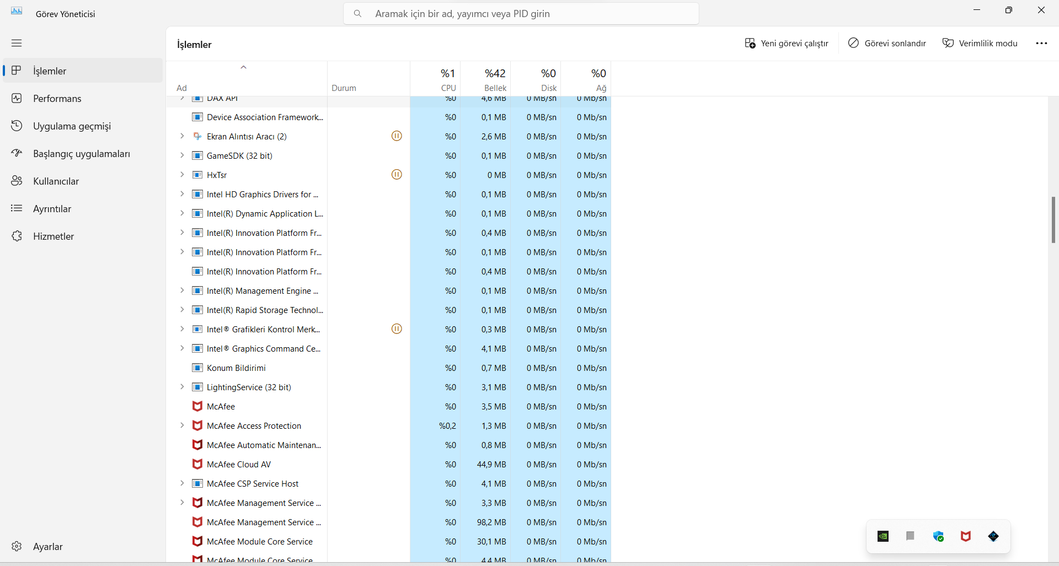This screenshot has height=566, width=1059.
Task: Click the paused icon for Intel® Grafikleri Kontrol Merkezi
Action: pos(397,329)
